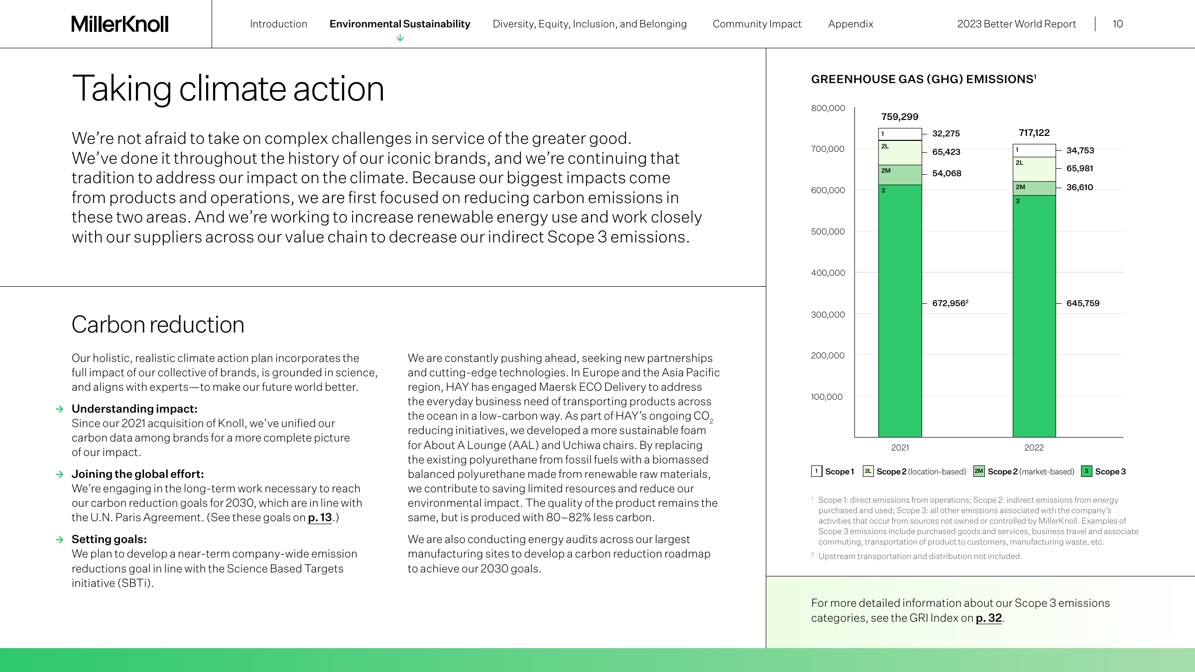Click the 2021 total value 759,299
Screen dimensions: 1195x672
[x=900, y=117]
